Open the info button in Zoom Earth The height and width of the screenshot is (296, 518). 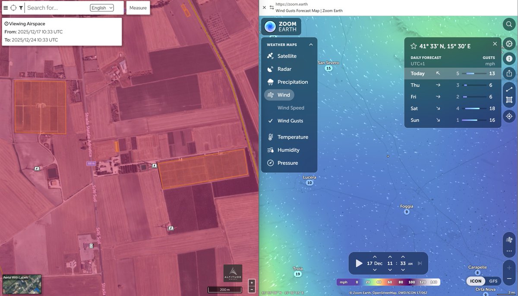509,58
